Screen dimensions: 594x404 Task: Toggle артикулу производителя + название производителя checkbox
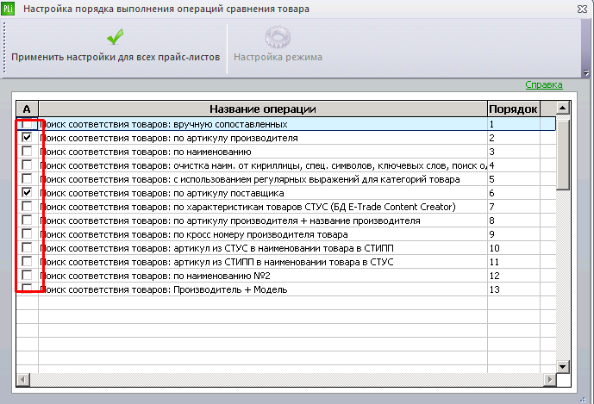pos(27,220)
